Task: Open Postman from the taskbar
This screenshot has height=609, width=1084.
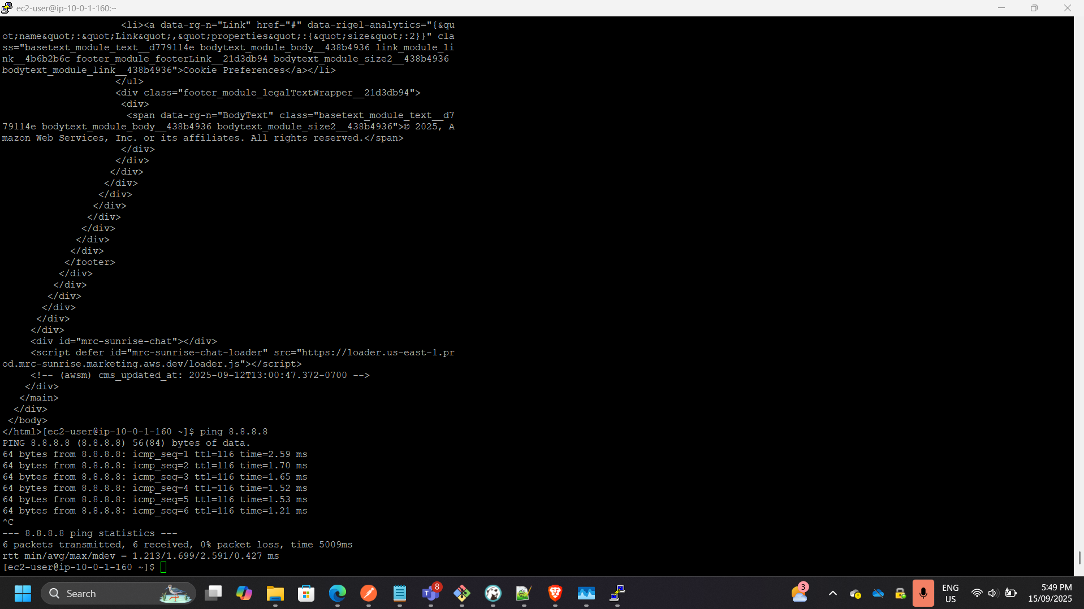Action: pos(369,593)
